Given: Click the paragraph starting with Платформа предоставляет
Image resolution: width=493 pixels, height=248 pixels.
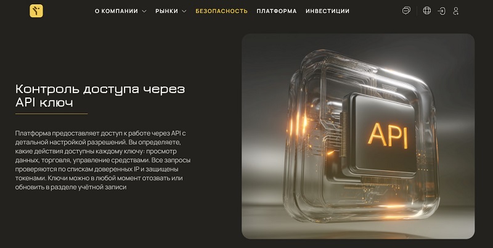Looking at the screenshot, I should (103, 160).
